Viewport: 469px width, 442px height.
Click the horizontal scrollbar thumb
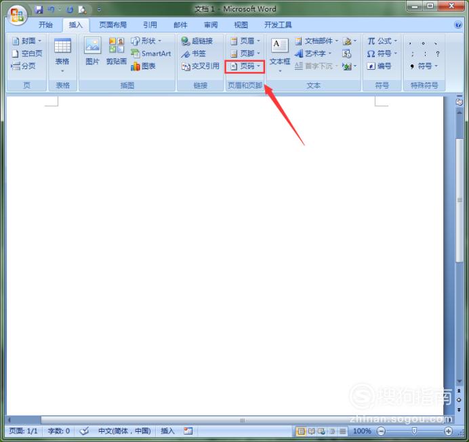(242, 420)
